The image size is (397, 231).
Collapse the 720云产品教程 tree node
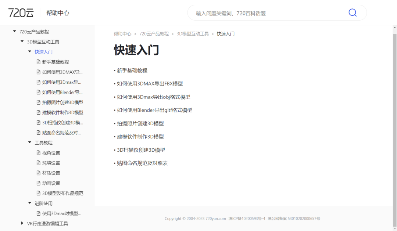[15, 32]
